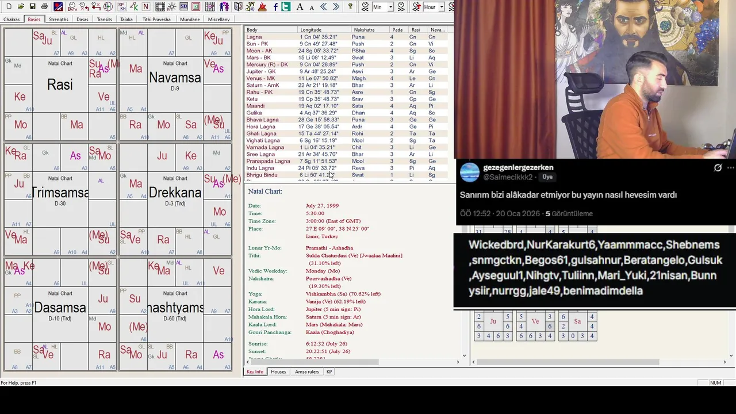Image resolution: width=736 pixels, height=414 pixels.
Task: Click the Longitude column header
Action: point(324,30)
